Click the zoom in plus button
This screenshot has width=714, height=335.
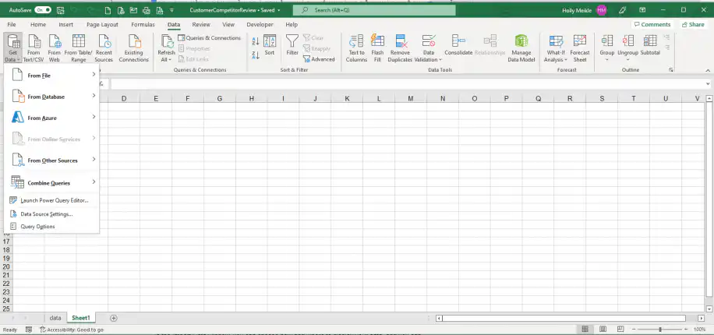click(x=686, y=329)
